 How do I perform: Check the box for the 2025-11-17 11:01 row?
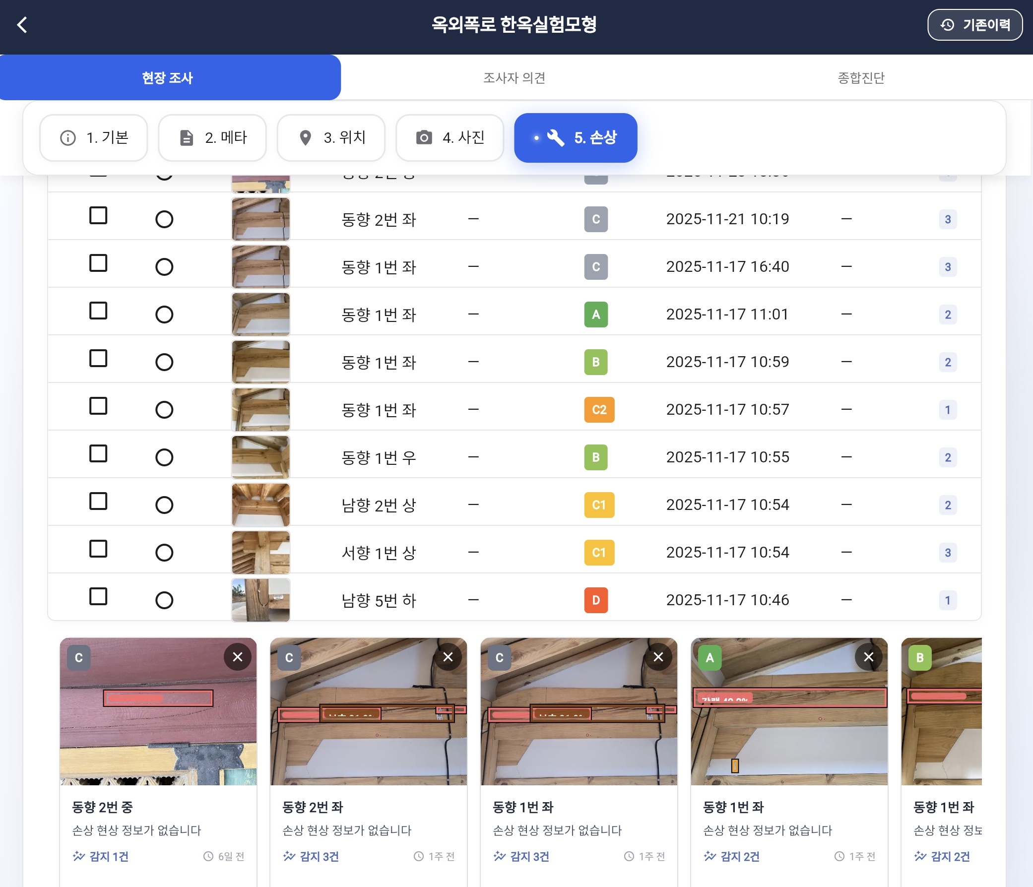(98, 311)
